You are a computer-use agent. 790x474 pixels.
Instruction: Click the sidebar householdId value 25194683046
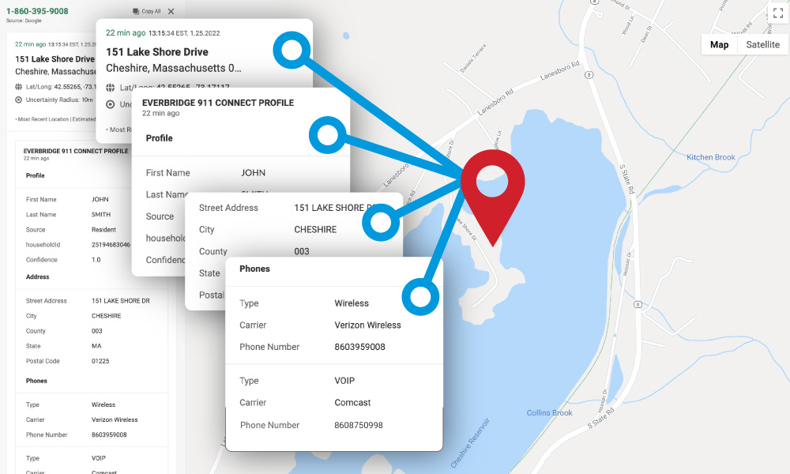click(111, 245)
